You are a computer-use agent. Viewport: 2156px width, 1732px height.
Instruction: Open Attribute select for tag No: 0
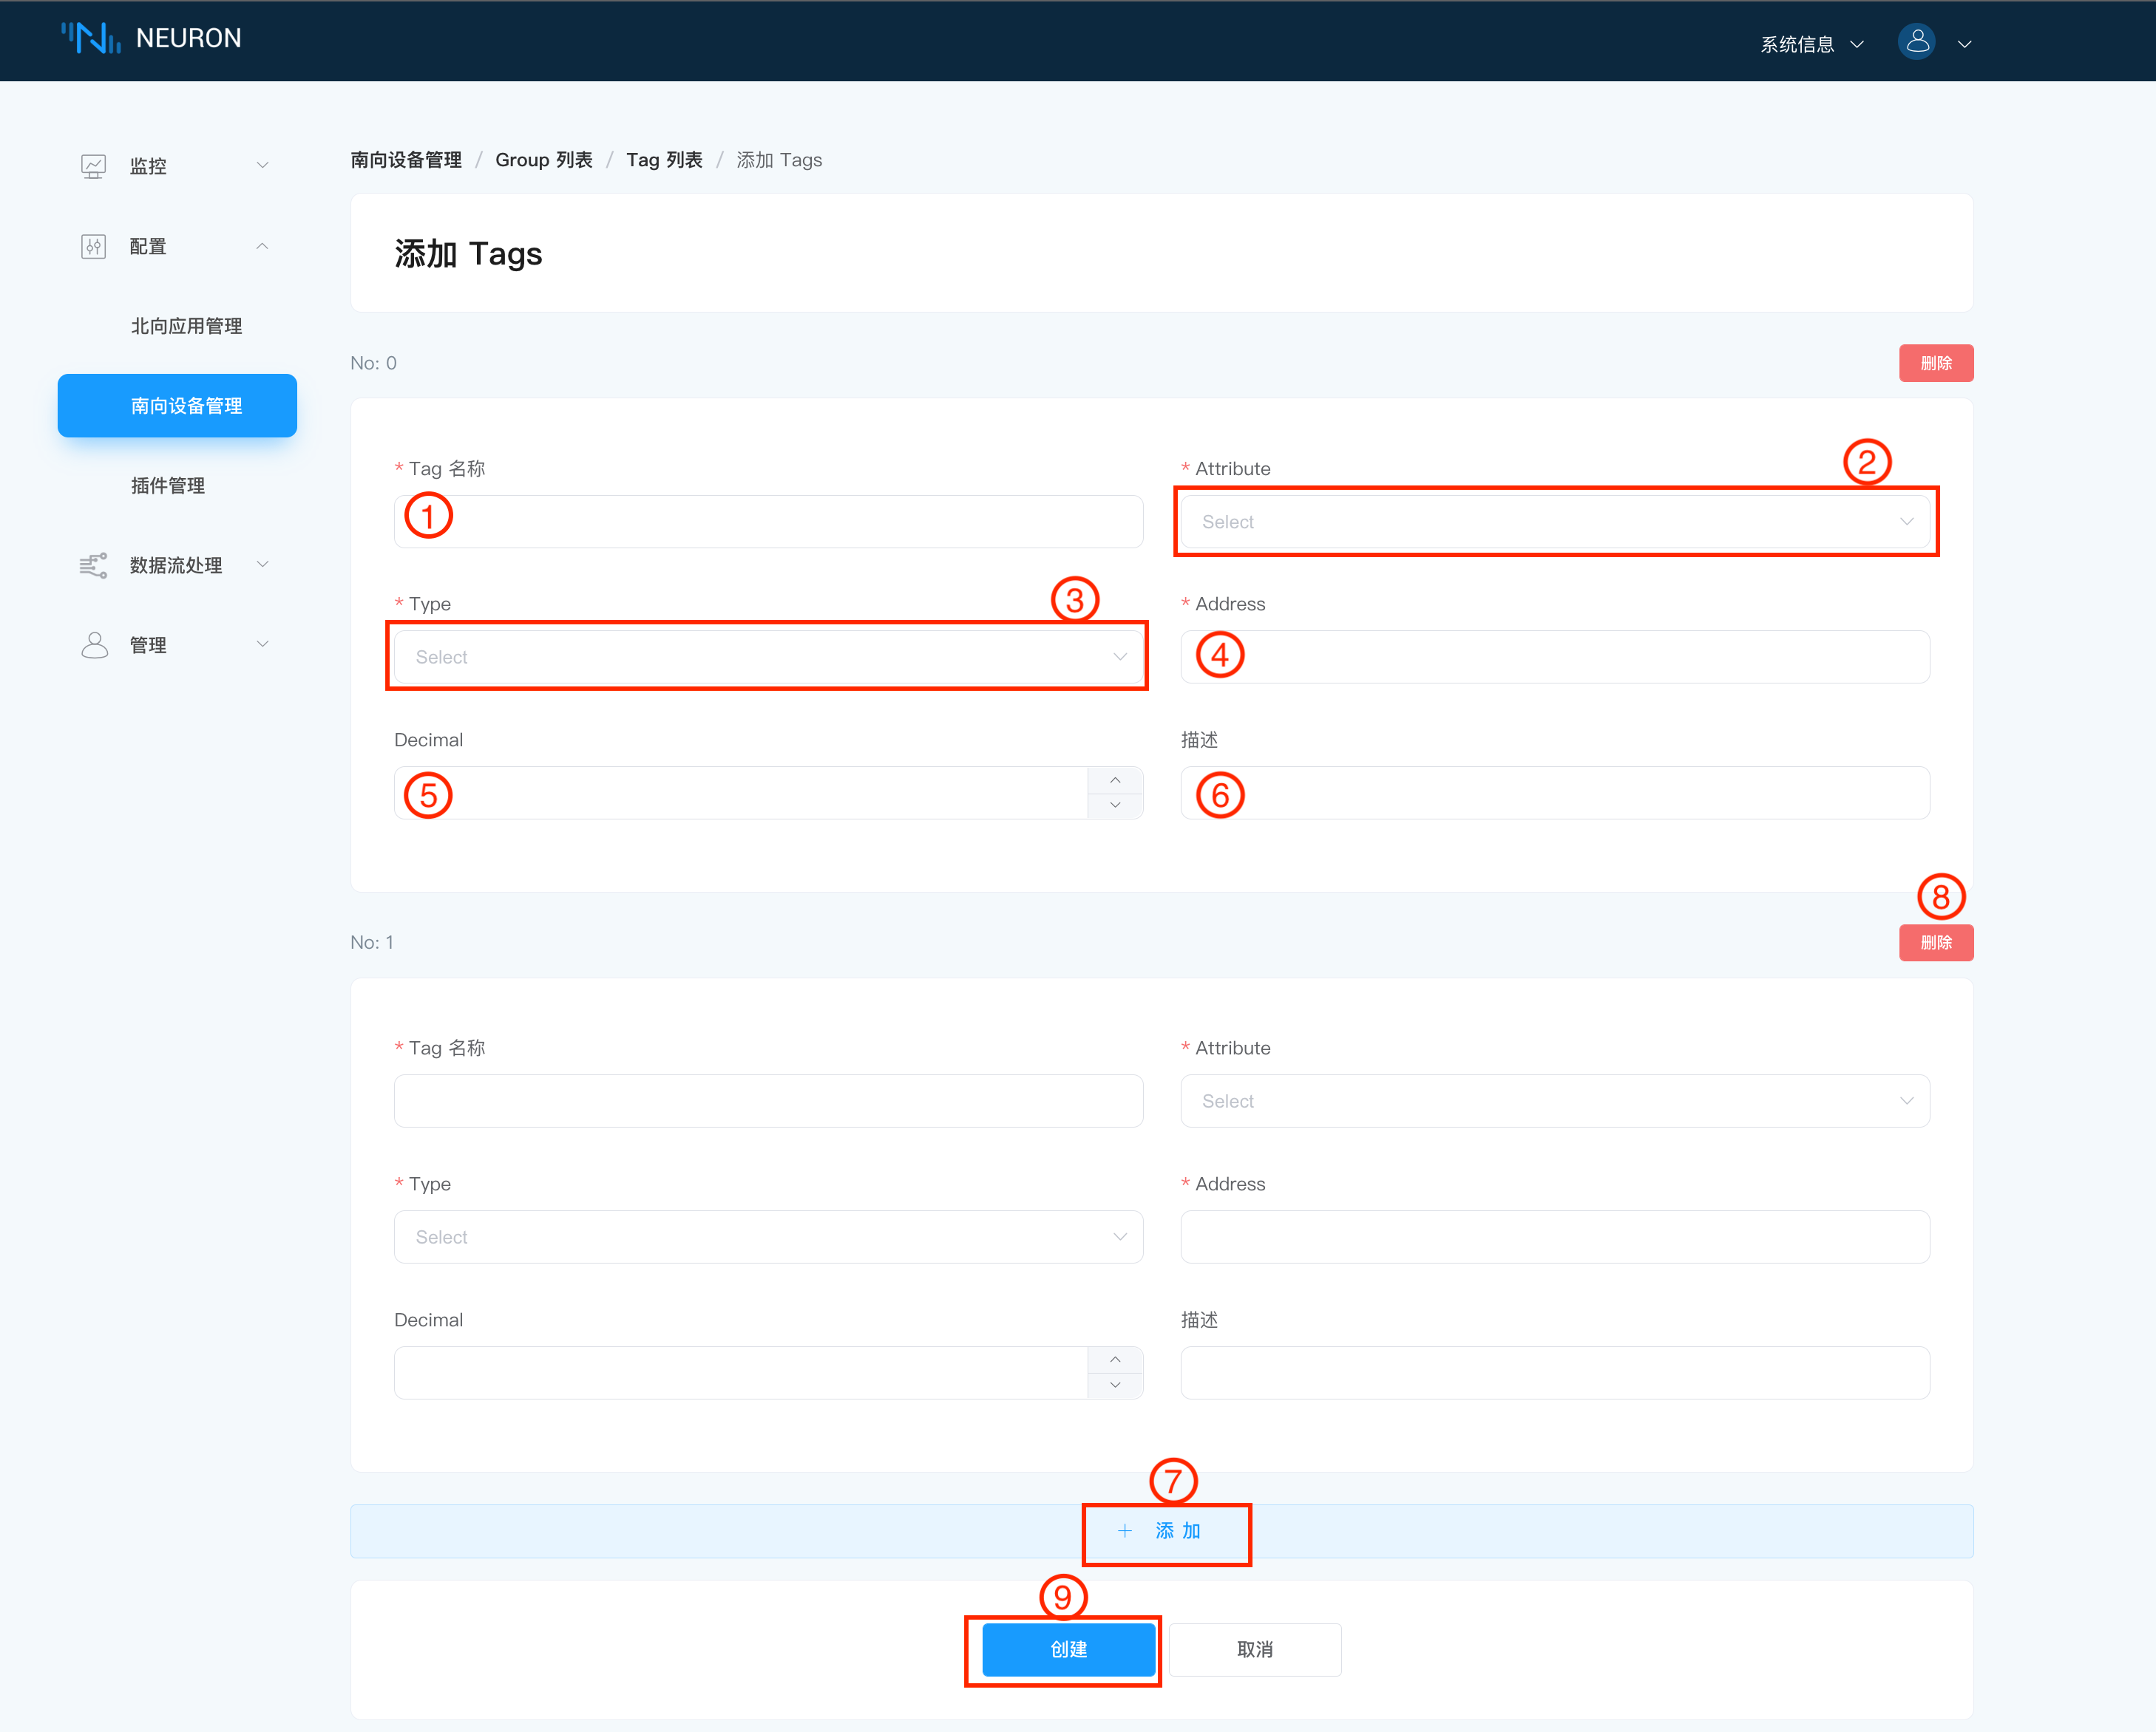pos(1555,522)
